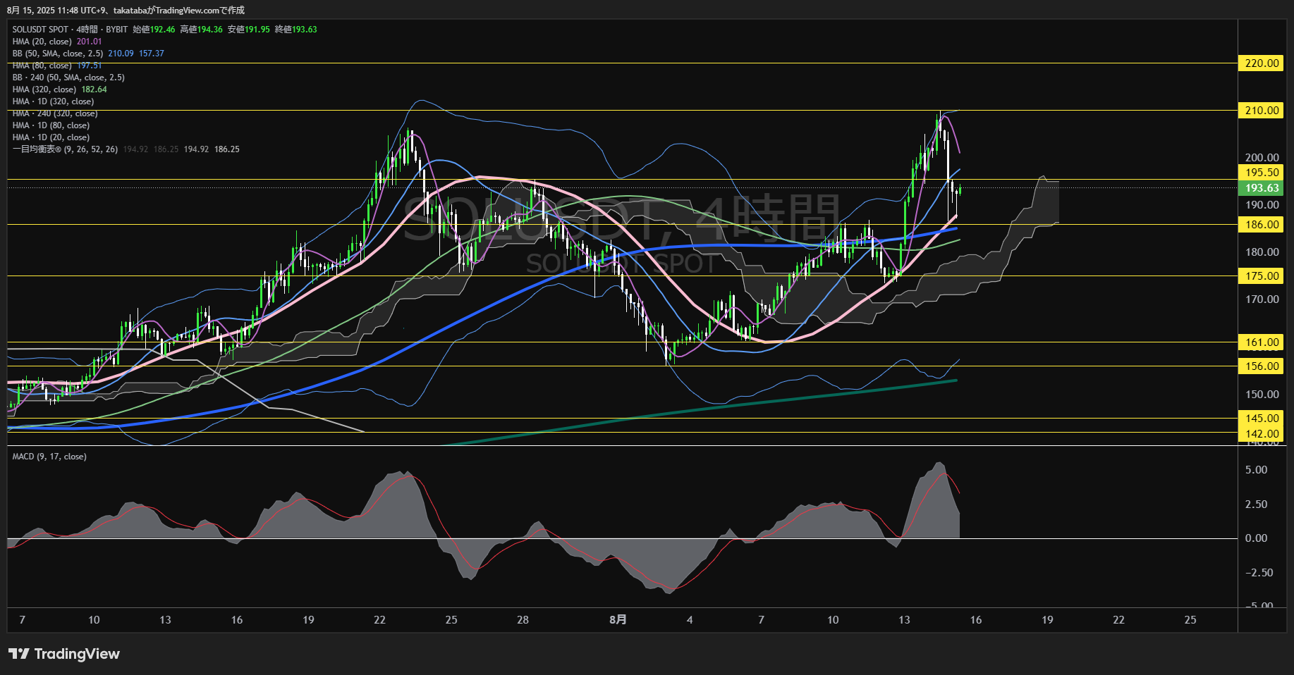The height and width of the screenshot is (675, 1294).
Task: Select the 161.00 yellow price level label
Action: pos(1262,342)
